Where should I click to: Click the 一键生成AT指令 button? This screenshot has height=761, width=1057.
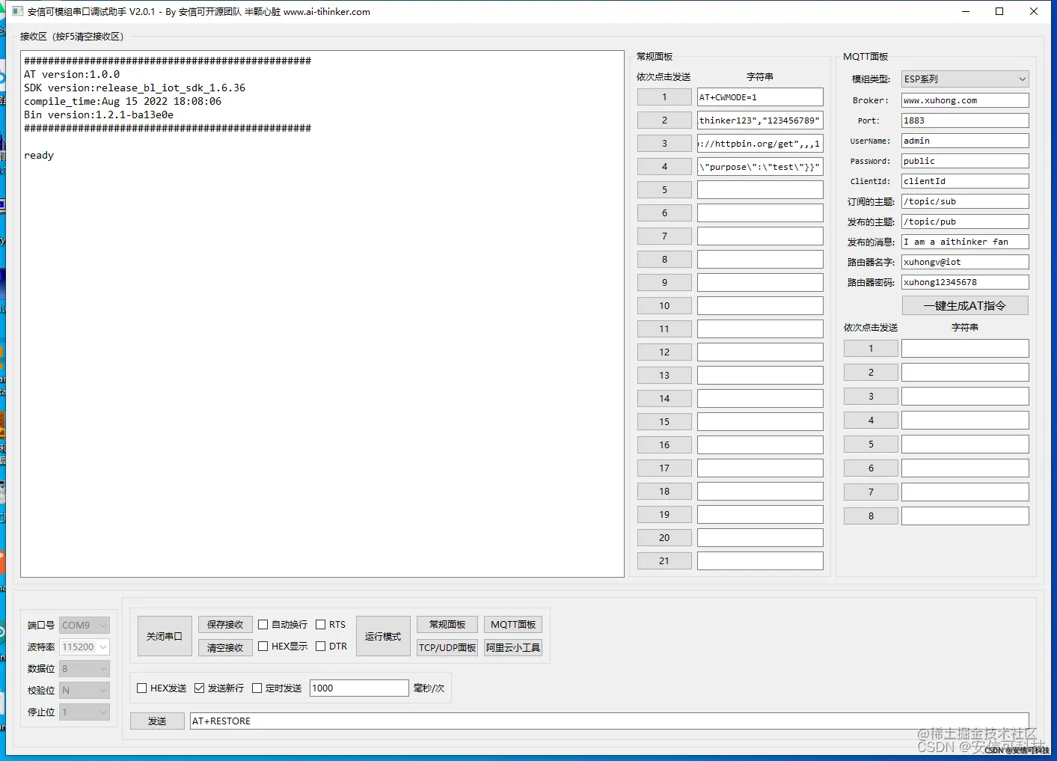coord(965,305)
